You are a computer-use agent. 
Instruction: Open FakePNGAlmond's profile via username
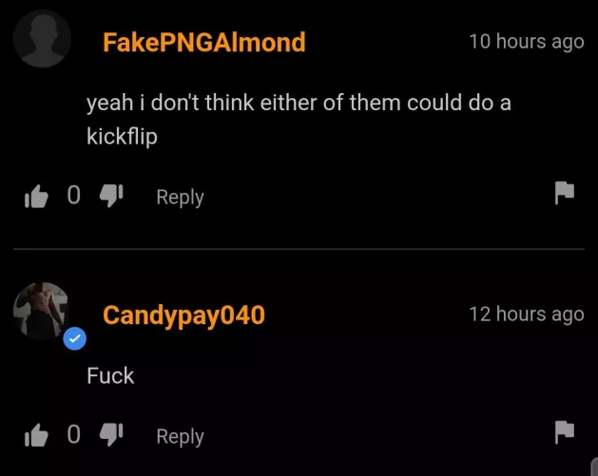pyautogui.click(x=204, y=42)
